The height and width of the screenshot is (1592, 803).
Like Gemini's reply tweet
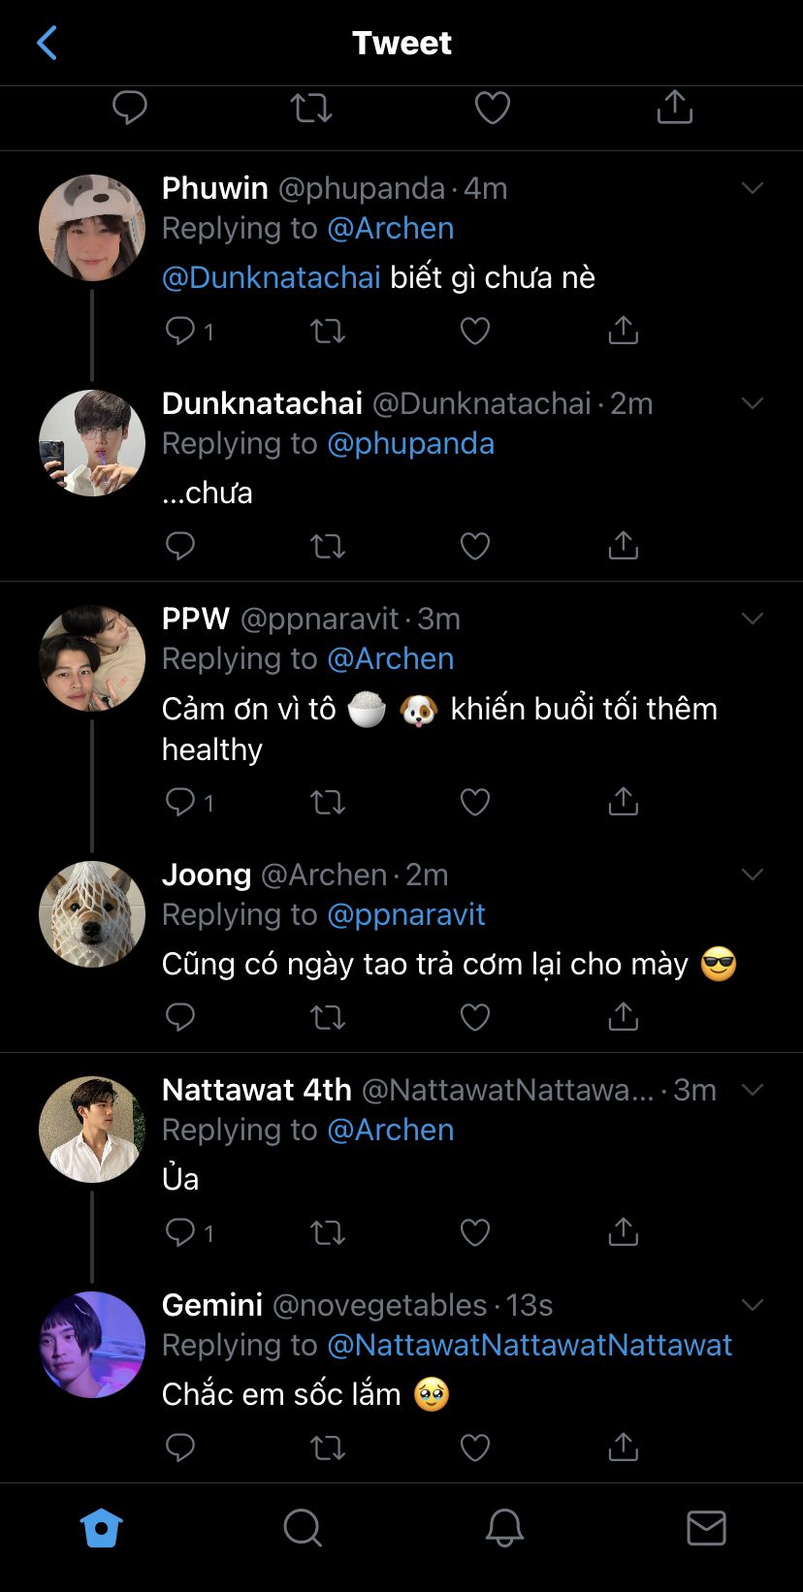(474, 1448)
